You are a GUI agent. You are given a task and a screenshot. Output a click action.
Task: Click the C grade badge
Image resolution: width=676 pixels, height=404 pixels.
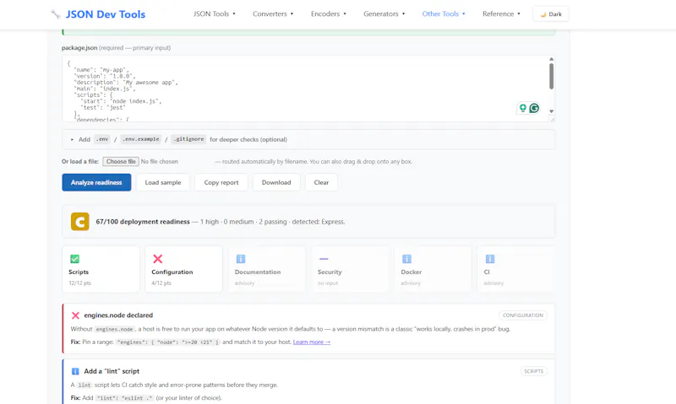point(80,222)
